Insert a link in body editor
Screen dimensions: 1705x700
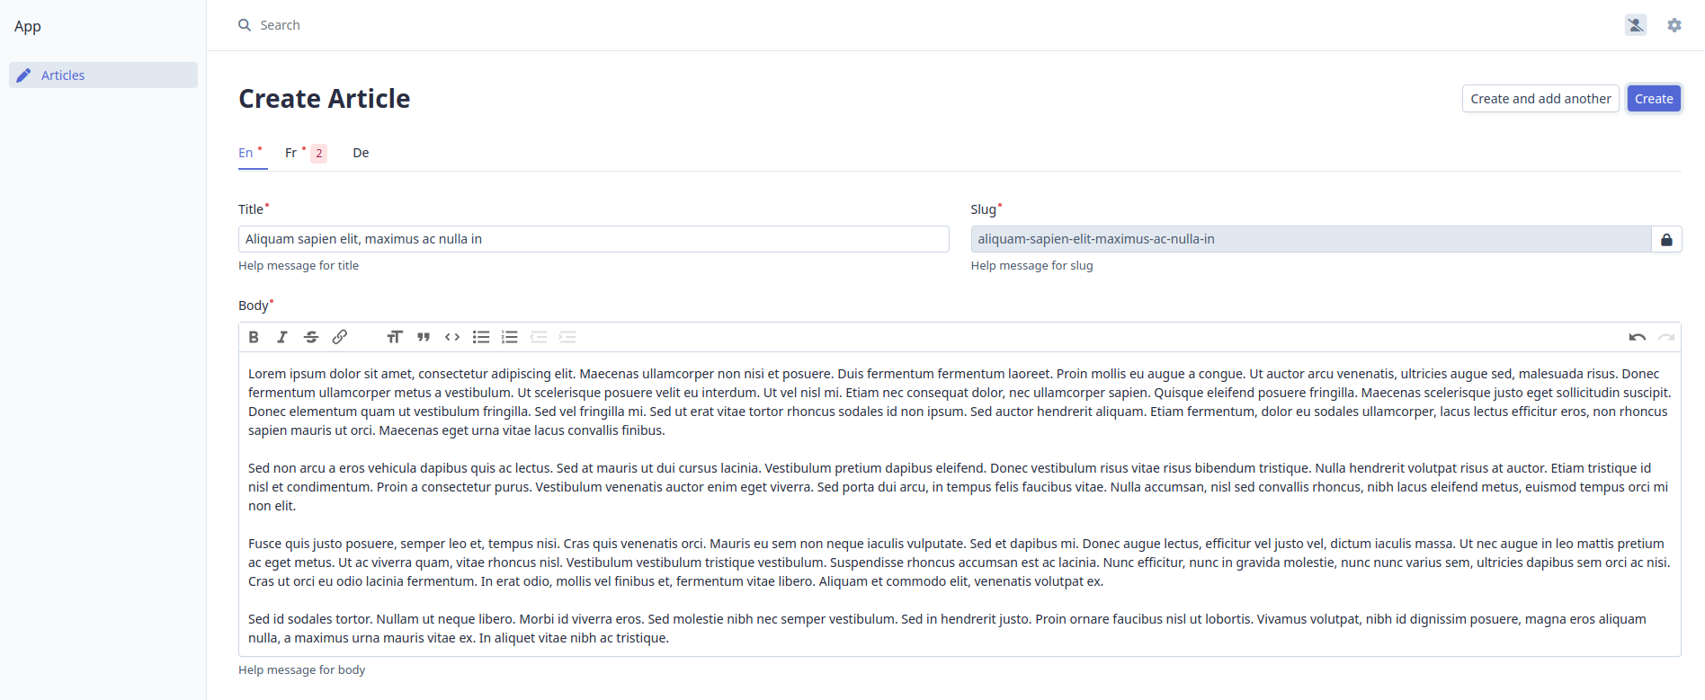pos(340,337)
